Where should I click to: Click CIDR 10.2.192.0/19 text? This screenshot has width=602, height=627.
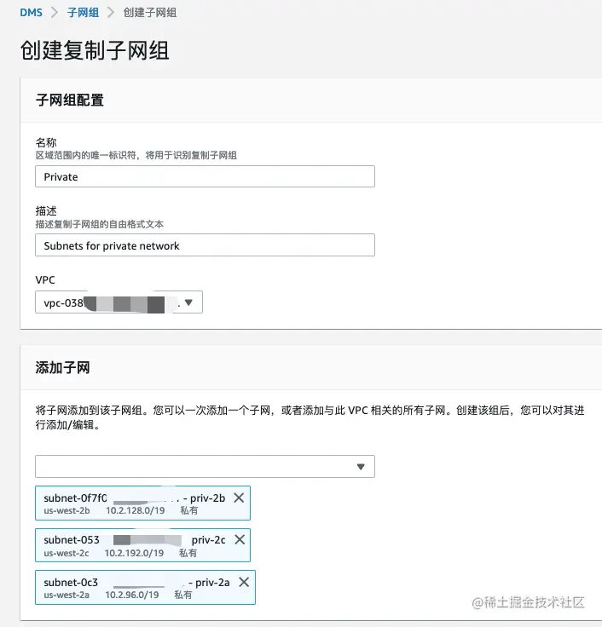[x=134, y=553]
